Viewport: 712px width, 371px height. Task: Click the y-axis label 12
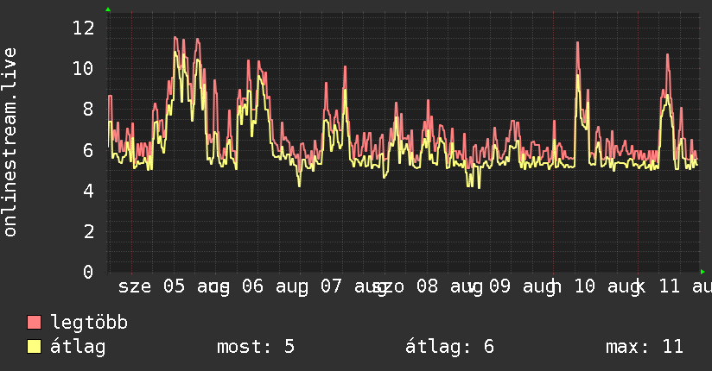83,28
